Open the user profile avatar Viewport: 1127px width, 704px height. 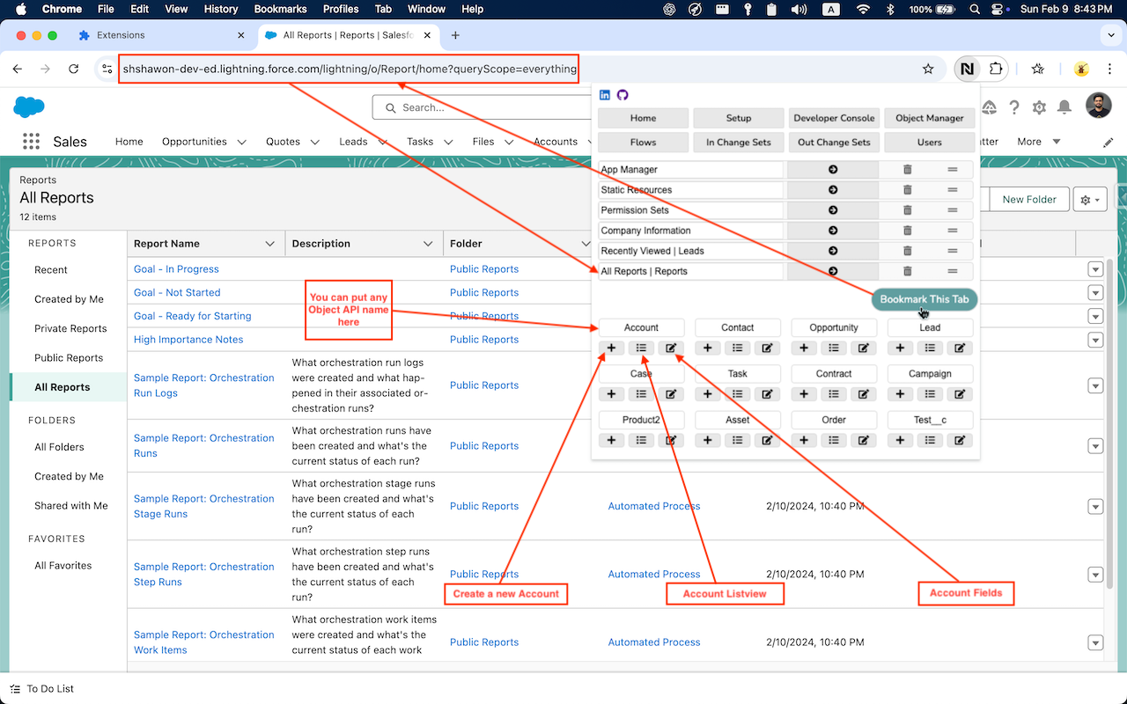[1099, 106]
